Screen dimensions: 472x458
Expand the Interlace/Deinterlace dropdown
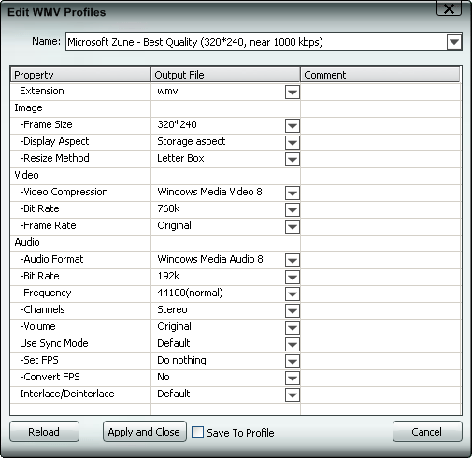293,395
